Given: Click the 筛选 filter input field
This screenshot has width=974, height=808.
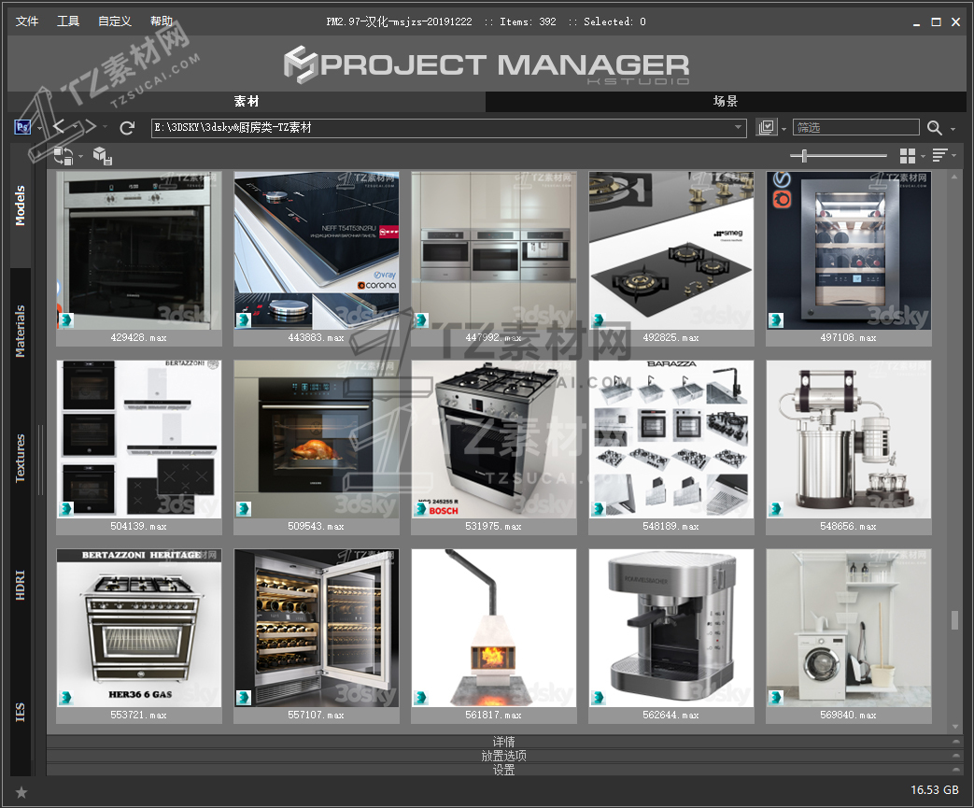Looking at the screenshot, I should click(856, 127).
